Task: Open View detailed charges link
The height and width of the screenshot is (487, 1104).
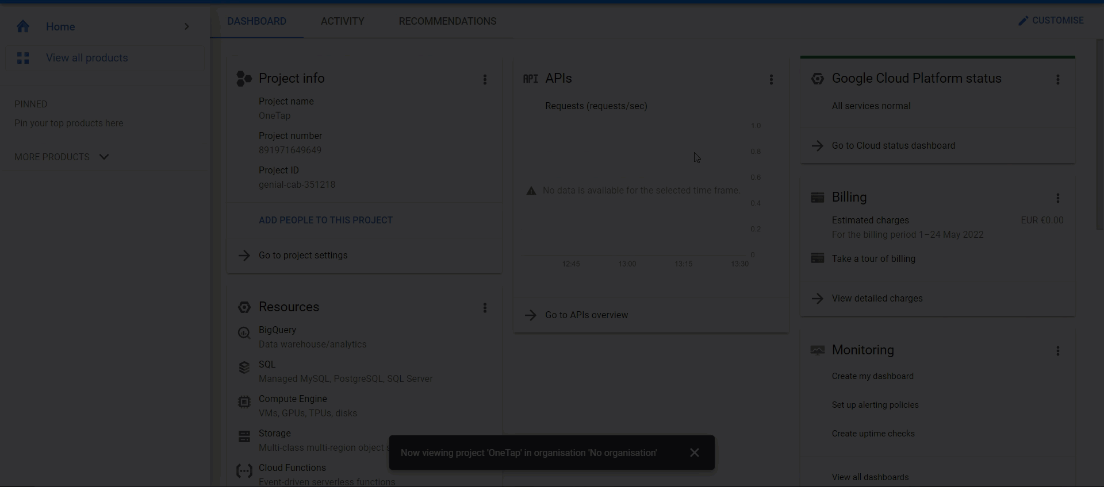Action: [877, 299]
